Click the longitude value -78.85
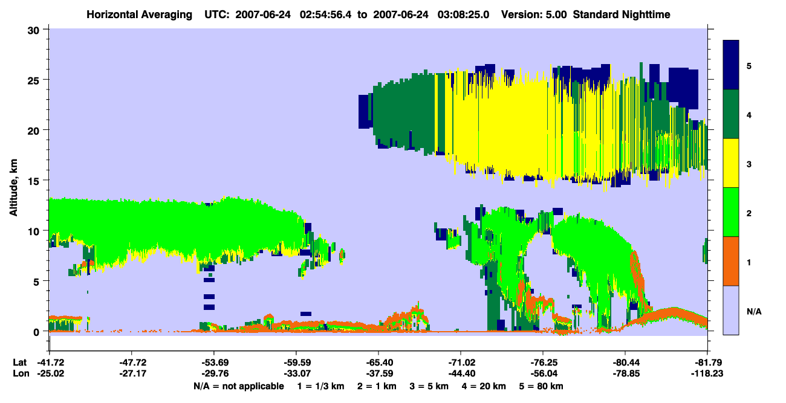Image resolution: width=786 pixels, height=403 pixels. 625,373
